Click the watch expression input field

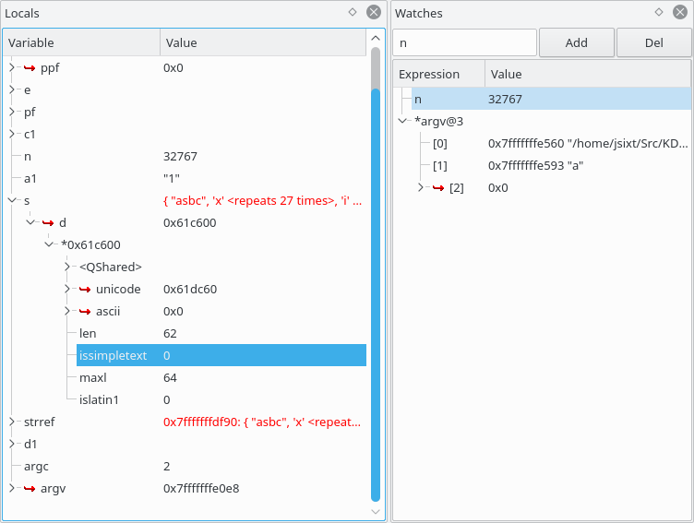pos(464,42)
